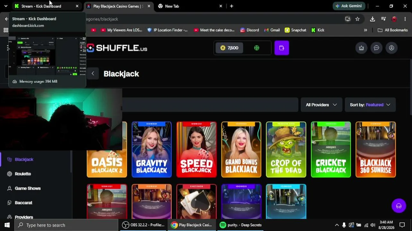This screenshot has height=231, width=412.
Task: Open the Gmail bookmark
Action: 272,30
